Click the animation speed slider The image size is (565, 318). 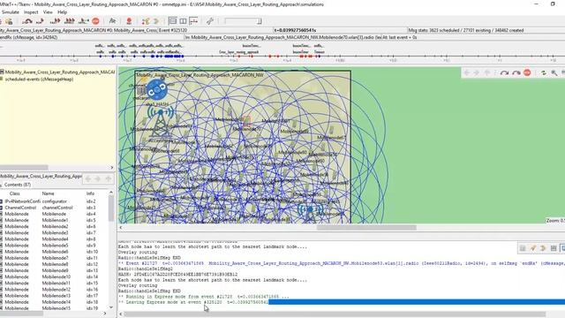point(243,21)
